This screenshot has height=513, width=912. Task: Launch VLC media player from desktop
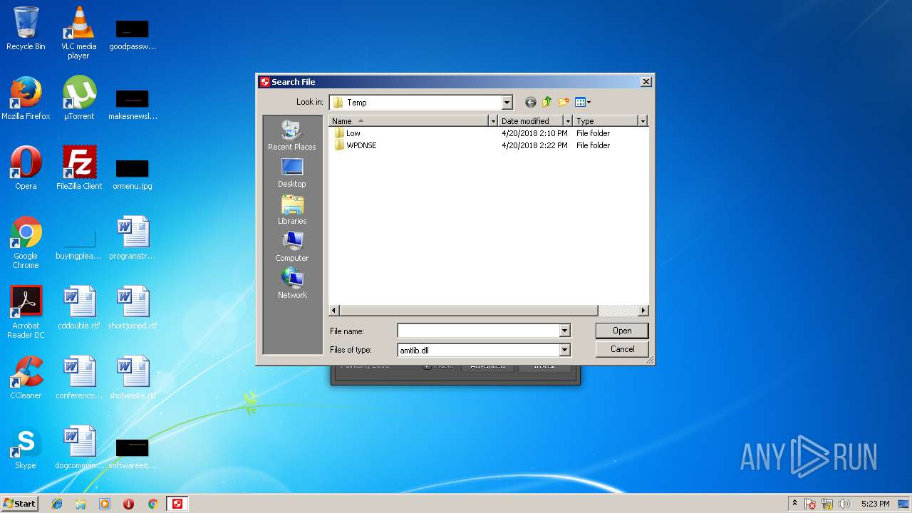[x=78, y=33]
